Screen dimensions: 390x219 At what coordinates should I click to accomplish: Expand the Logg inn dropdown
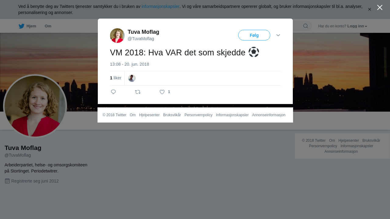pos(357,26)
